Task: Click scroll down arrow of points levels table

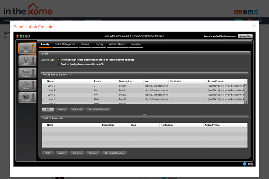Action: point(246,102)
